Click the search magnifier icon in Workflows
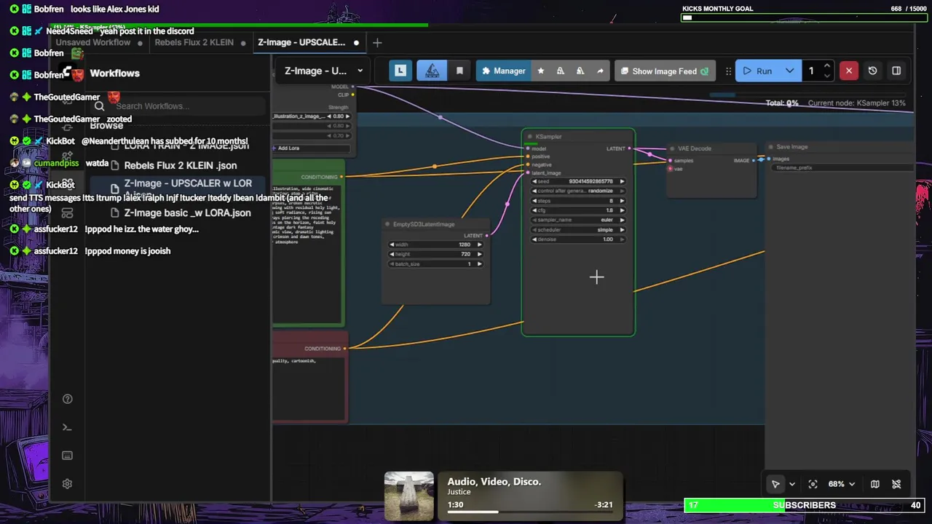Screen dimensions: 932x524 (x=100, y=106)
